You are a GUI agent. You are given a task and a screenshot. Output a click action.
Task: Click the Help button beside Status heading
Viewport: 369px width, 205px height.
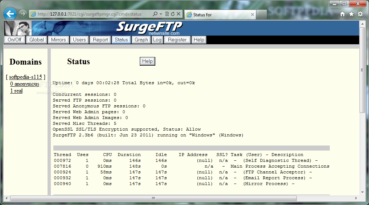(147, 61)
